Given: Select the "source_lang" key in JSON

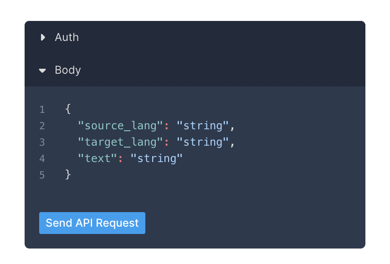Looking at the screenshot, I should point(120,126).
